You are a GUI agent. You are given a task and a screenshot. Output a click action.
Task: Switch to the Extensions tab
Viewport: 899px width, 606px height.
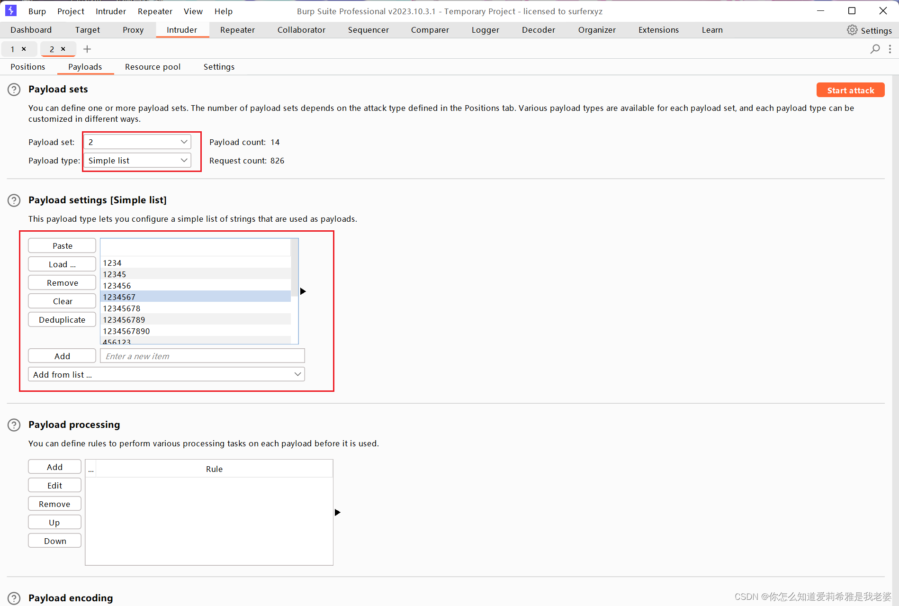pyautogui.click(x=658, y=30)
